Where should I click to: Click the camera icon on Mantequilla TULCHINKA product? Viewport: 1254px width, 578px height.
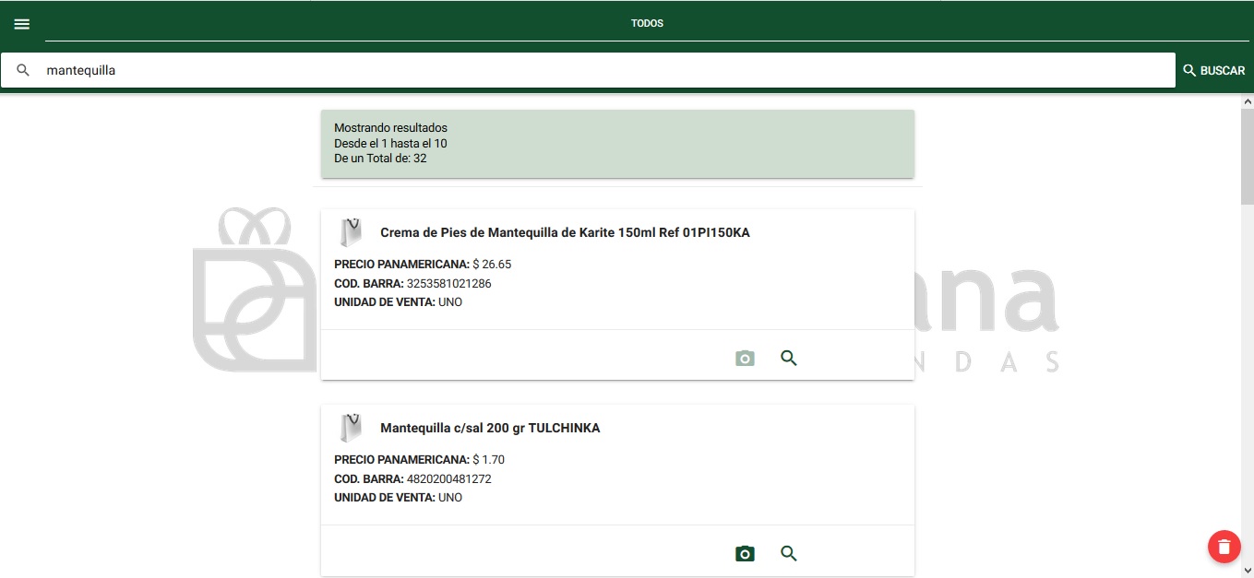coord(745,553)
